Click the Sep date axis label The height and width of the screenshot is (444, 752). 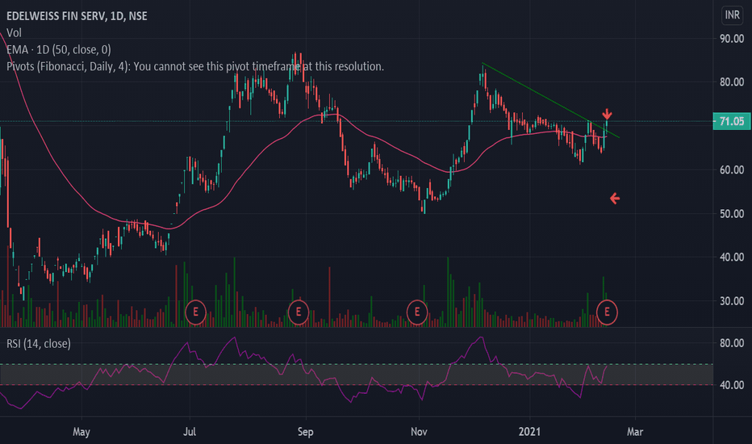306,432
